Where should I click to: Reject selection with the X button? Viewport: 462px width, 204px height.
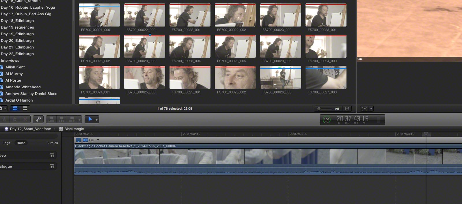pyautogui.click(x=25, y=119)
